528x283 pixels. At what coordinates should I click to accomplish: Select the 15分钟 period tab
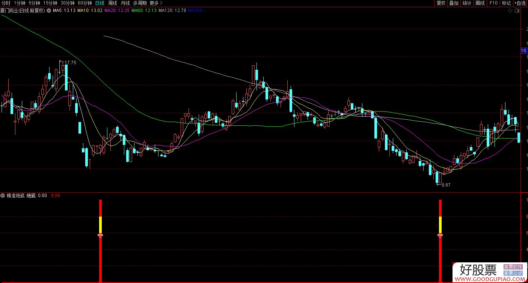(50, 3)
